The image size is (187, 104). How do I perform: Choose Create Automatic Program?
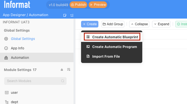(x=112, y=47)
